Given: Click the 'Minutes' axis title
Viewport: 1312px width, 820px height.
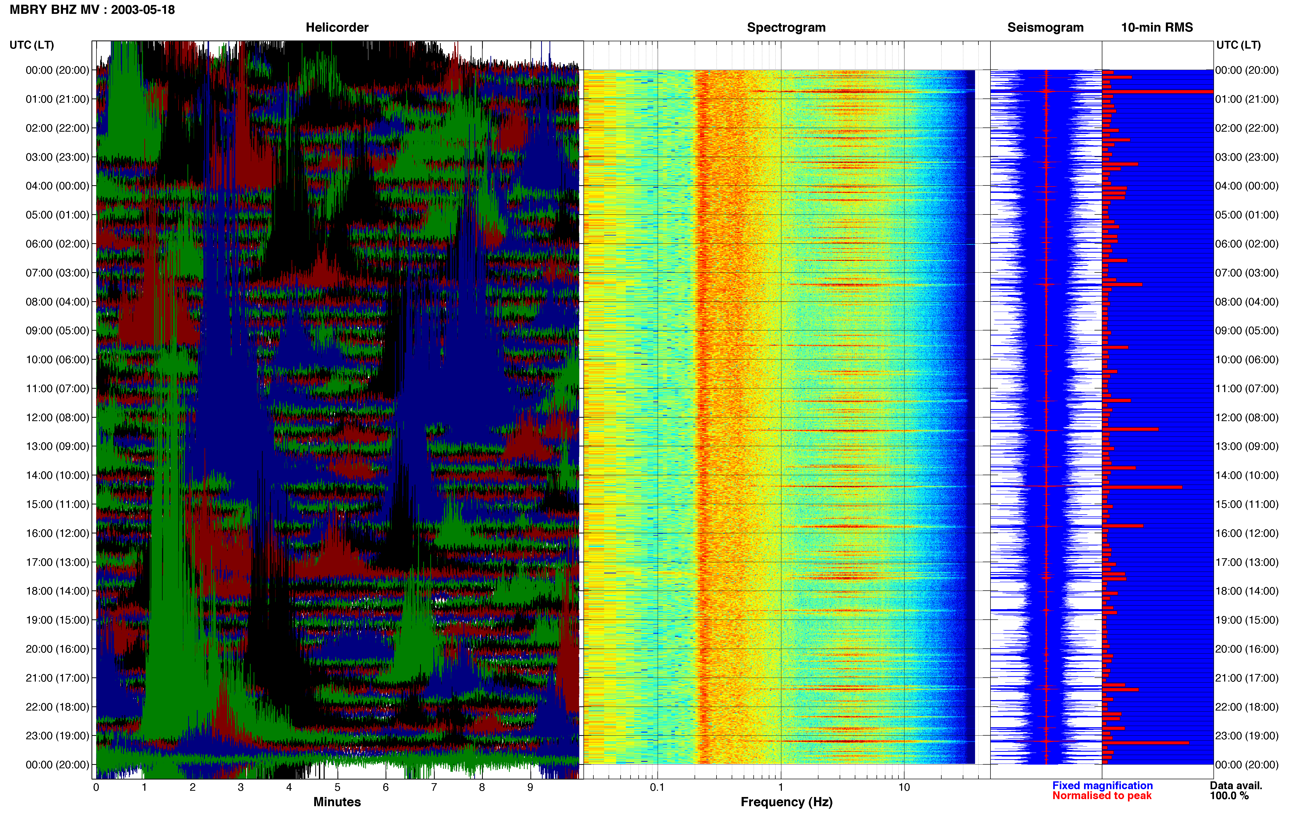Looking at the screenshot, I should (x=337, y=802).
